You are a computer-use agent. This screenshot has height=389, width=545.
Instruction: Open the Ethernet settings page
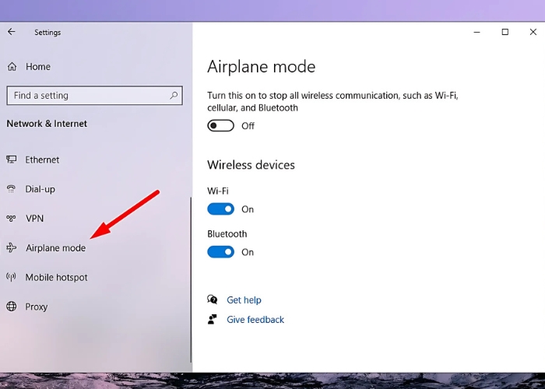click(42, 159)
